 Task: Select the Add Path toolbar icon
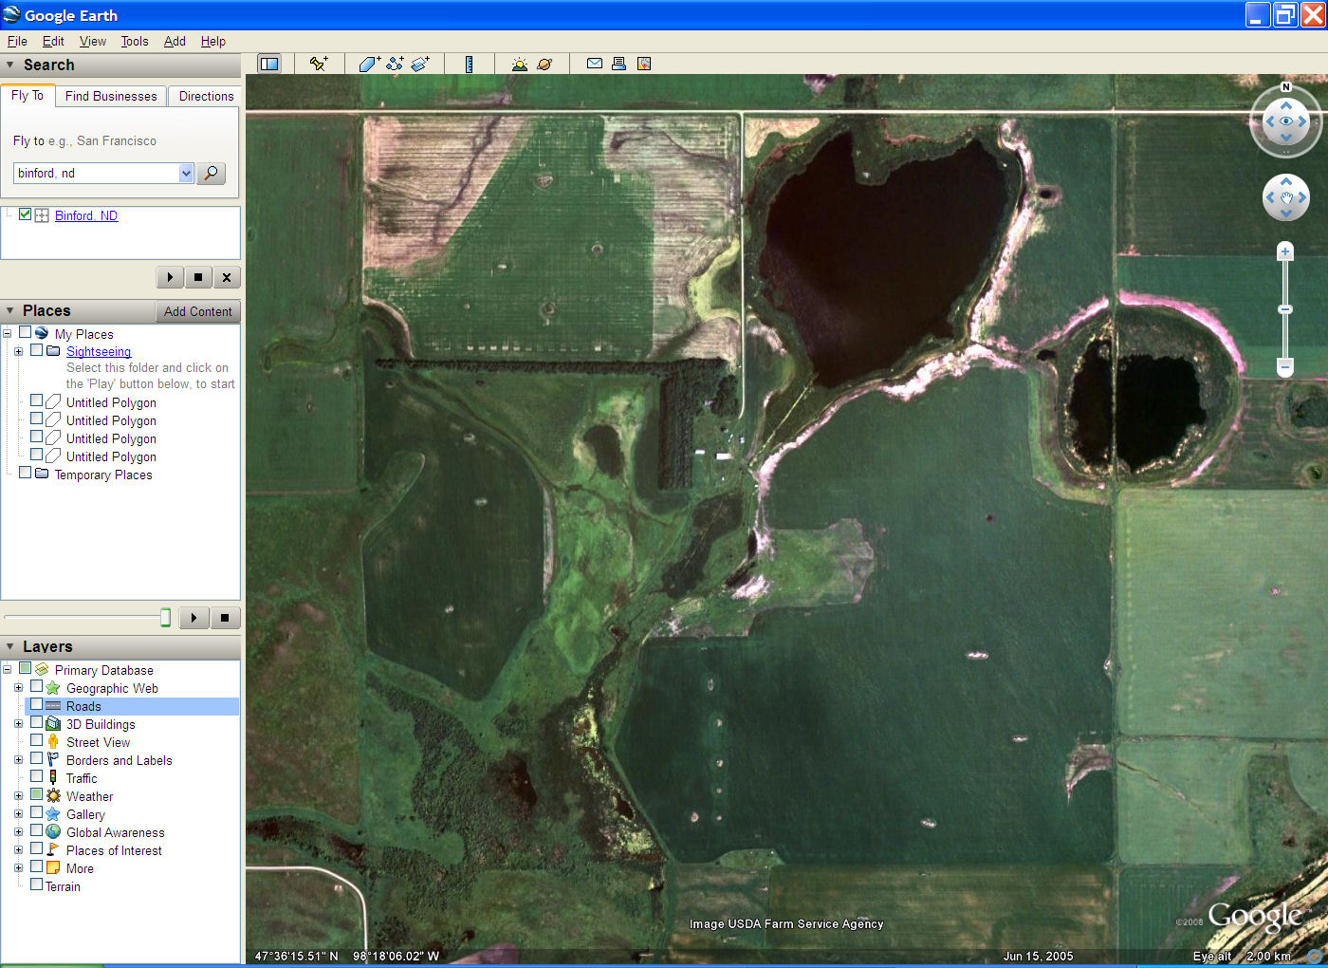(395, 64)
